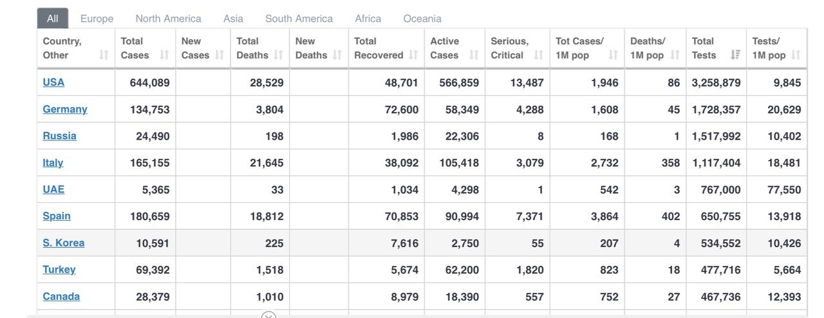Select the All tab
The width and height of the screenshot is (824, 318).
pos(53,19)
